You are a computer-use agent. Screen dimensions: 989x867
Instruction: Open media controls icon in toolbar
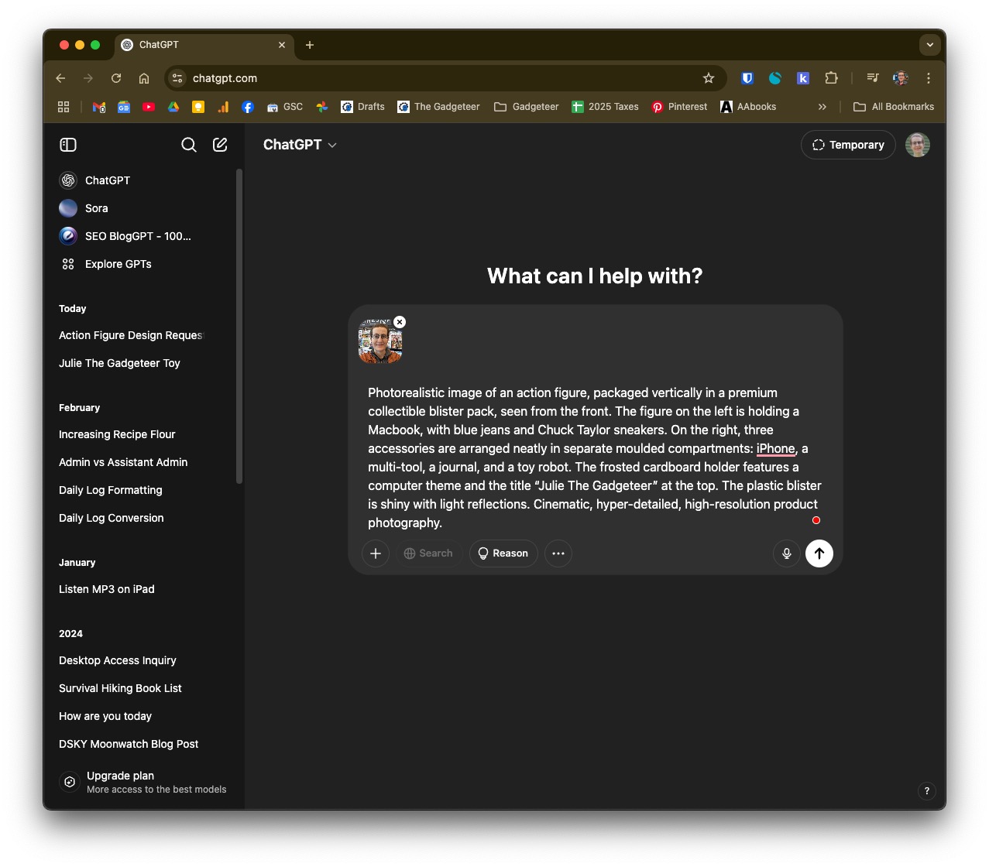873,78
